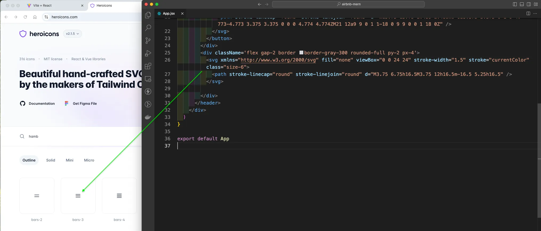Select the Micro icon style
541x231 pixels.
89,160
